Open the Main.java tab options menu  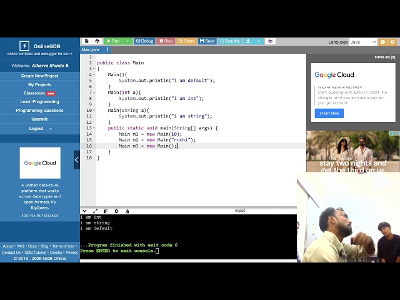107,49
